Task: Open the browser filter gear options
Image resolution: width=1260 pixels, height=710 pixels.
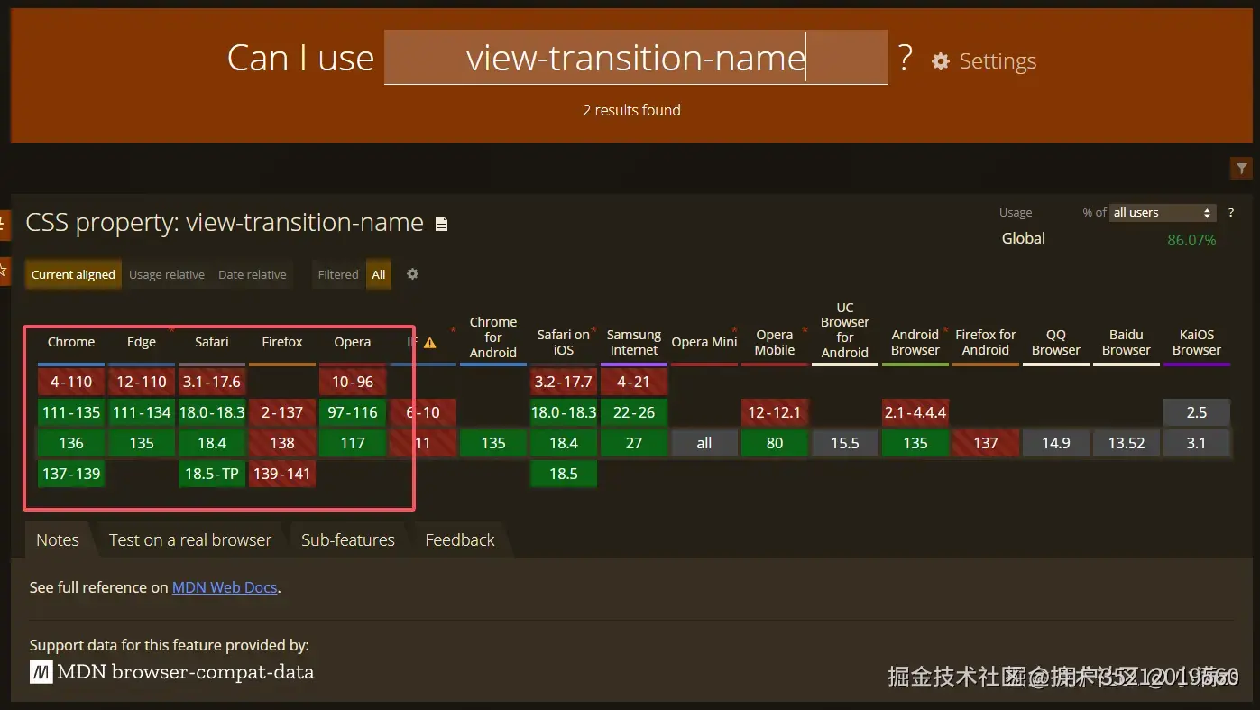Action: (412, 274)
